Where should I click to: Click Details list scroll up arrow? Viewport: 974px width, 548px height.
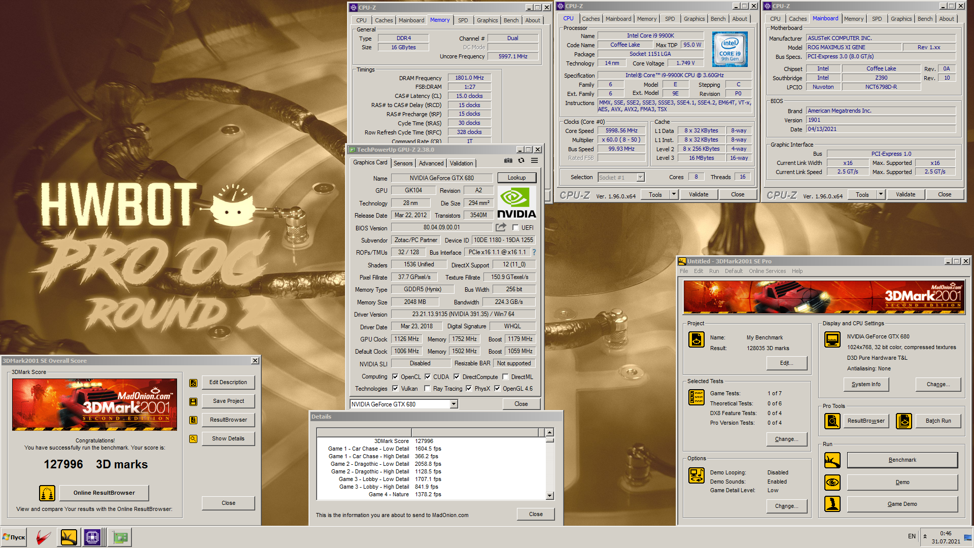coord(549,432)
